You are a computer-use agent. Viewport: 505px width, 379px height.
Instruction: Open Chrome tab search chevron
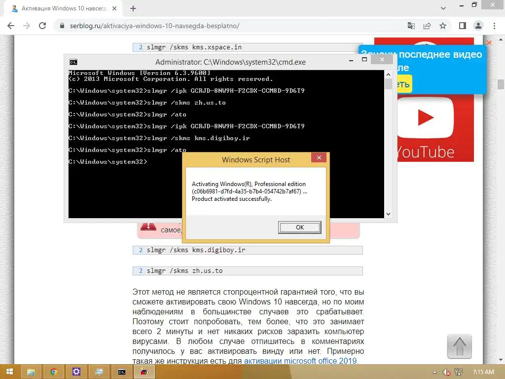(443, 8)
